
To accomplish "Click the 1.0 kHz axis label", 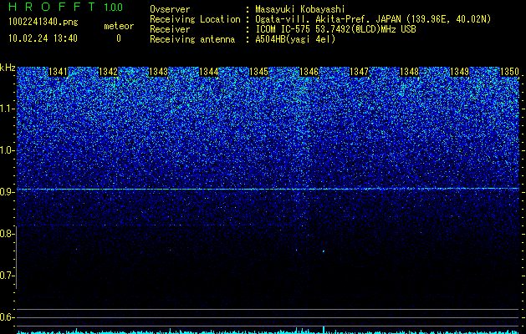I will click(7, 150).
